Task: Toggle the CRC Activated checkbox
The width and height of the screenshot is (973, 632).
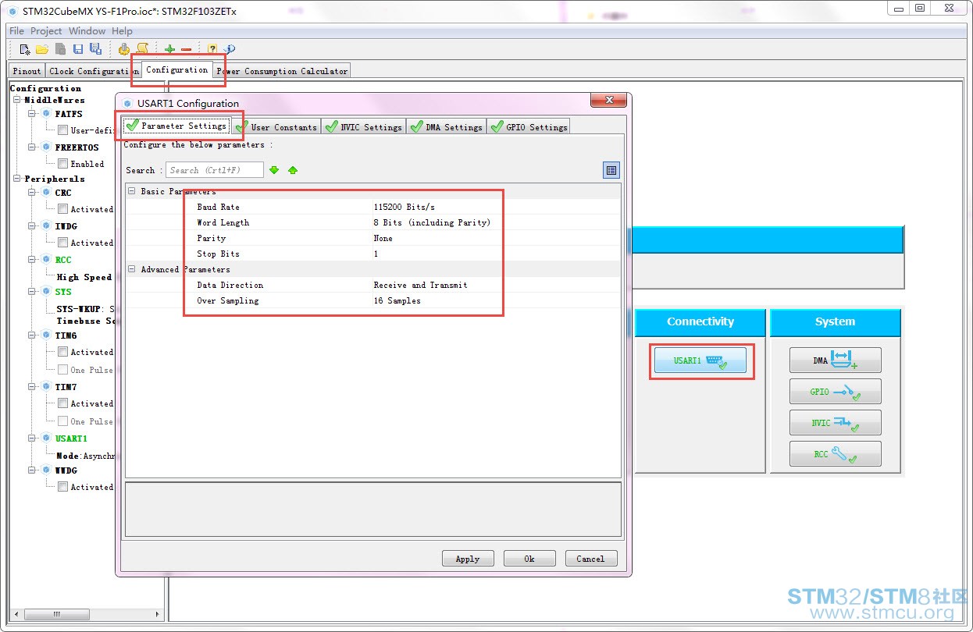Action: pos(62,209)
